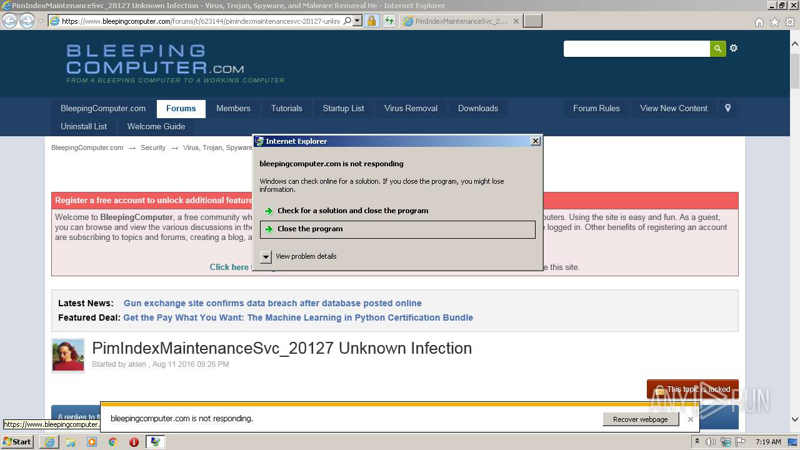
Task: Click the taskbar clock showing 7:19 AM
Action: pyautogui.click(x=768, y=442)
